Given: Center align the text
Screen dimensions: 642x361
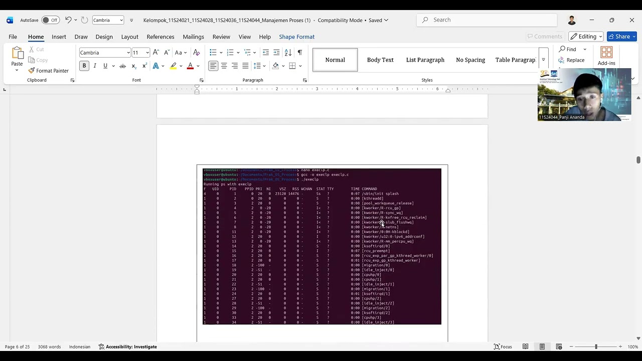Looking at the screenshot, I should [x=224, y=66].
